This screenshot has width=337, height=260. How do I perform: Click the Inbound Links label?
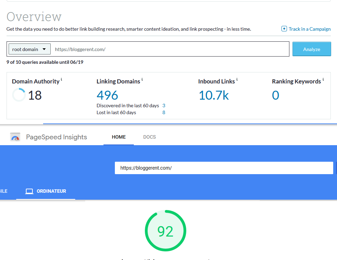pyautogui.click(x=216, y=81)
